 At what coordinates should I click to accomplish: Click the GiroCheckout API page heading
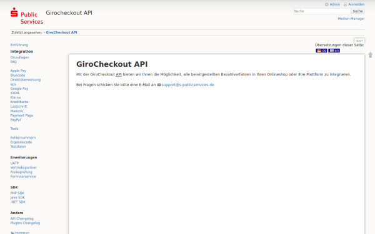[112, 64]
